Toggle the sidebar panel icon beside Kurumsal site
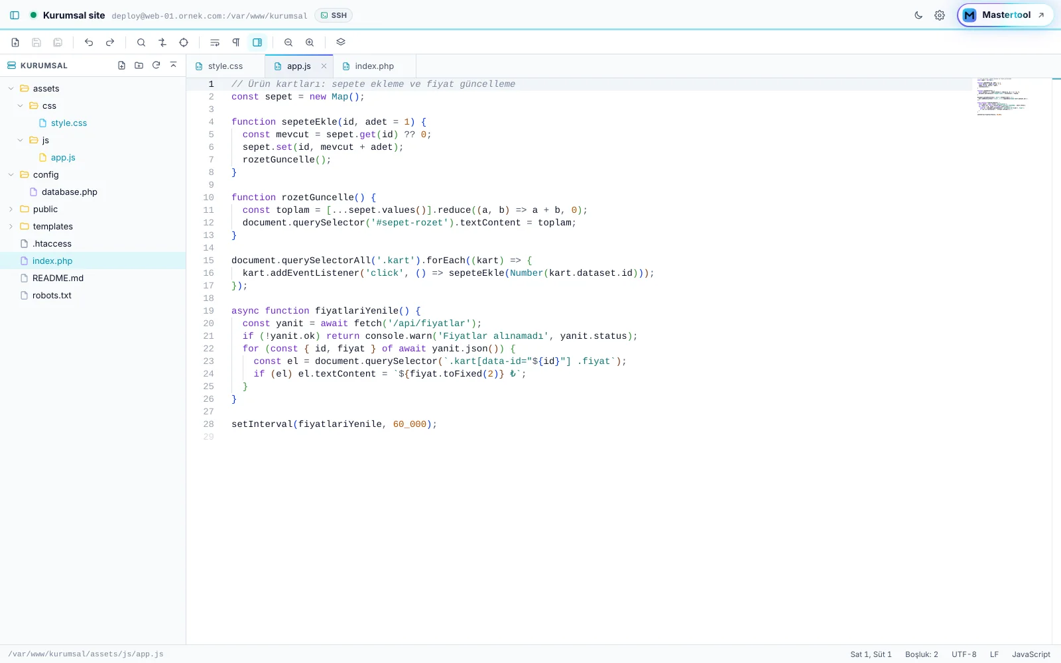Screen dimensions: 1061x663 pos(15,15)
